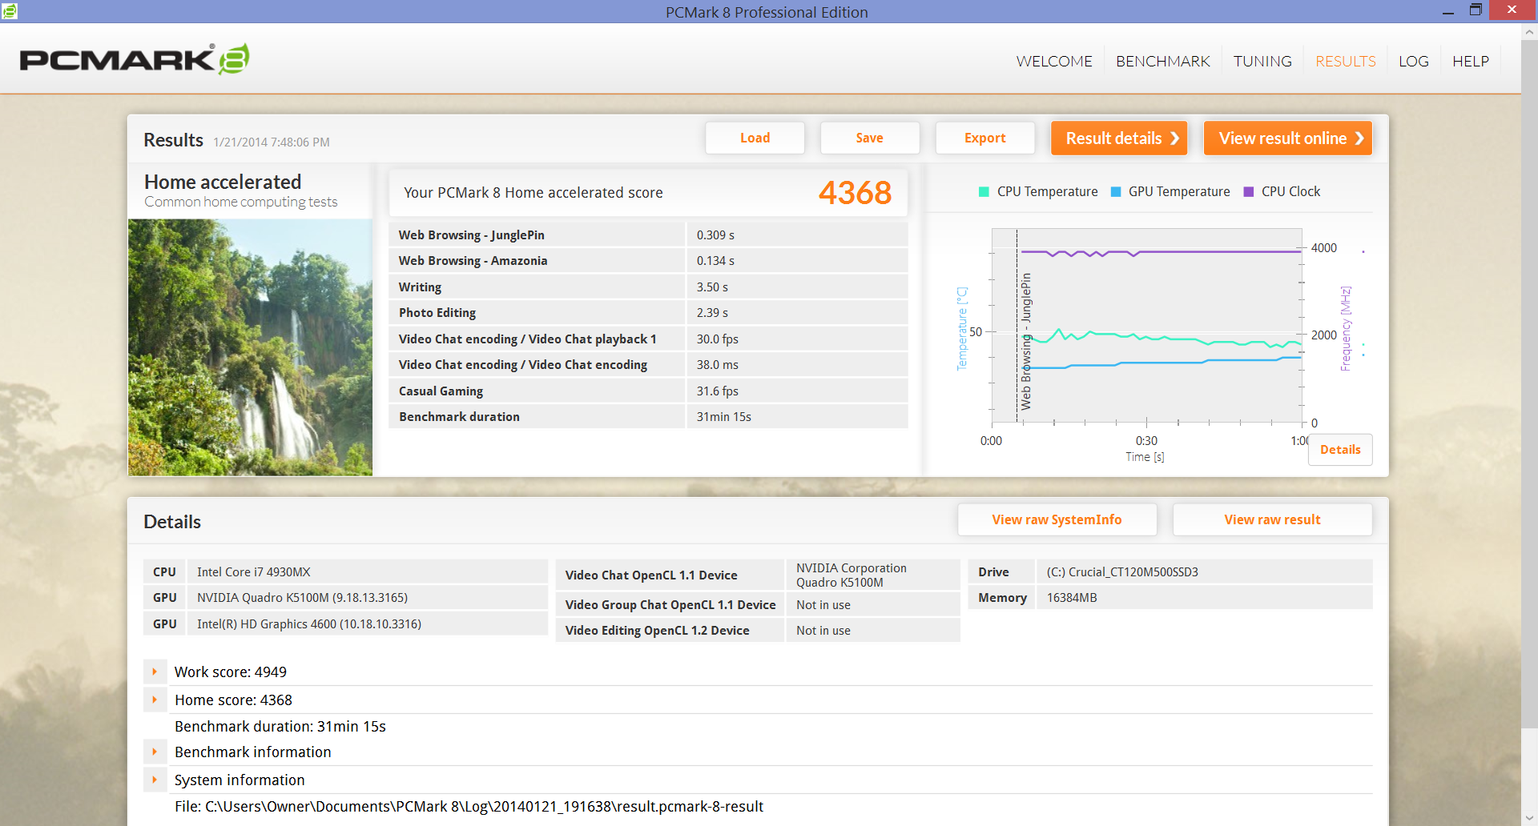Switch to the BENCHMARK tab
This screenshot has height=826, width=1538.
pos(1163,61)
